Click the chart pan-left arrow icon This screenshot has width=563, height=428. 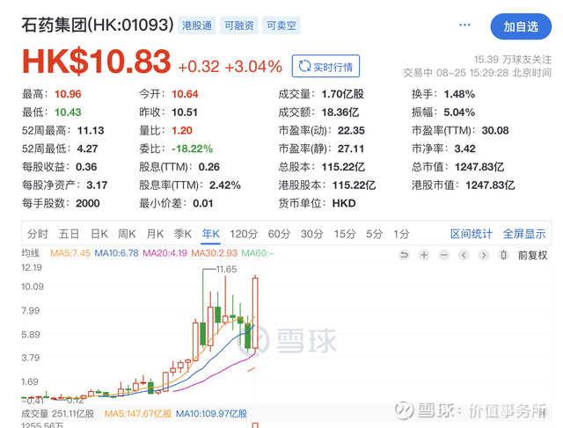click(464, 255)
